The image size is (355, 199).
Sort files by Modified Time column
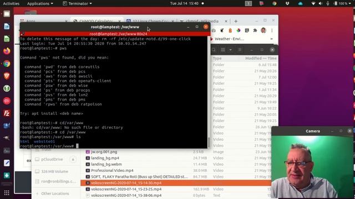pos(261,58)
